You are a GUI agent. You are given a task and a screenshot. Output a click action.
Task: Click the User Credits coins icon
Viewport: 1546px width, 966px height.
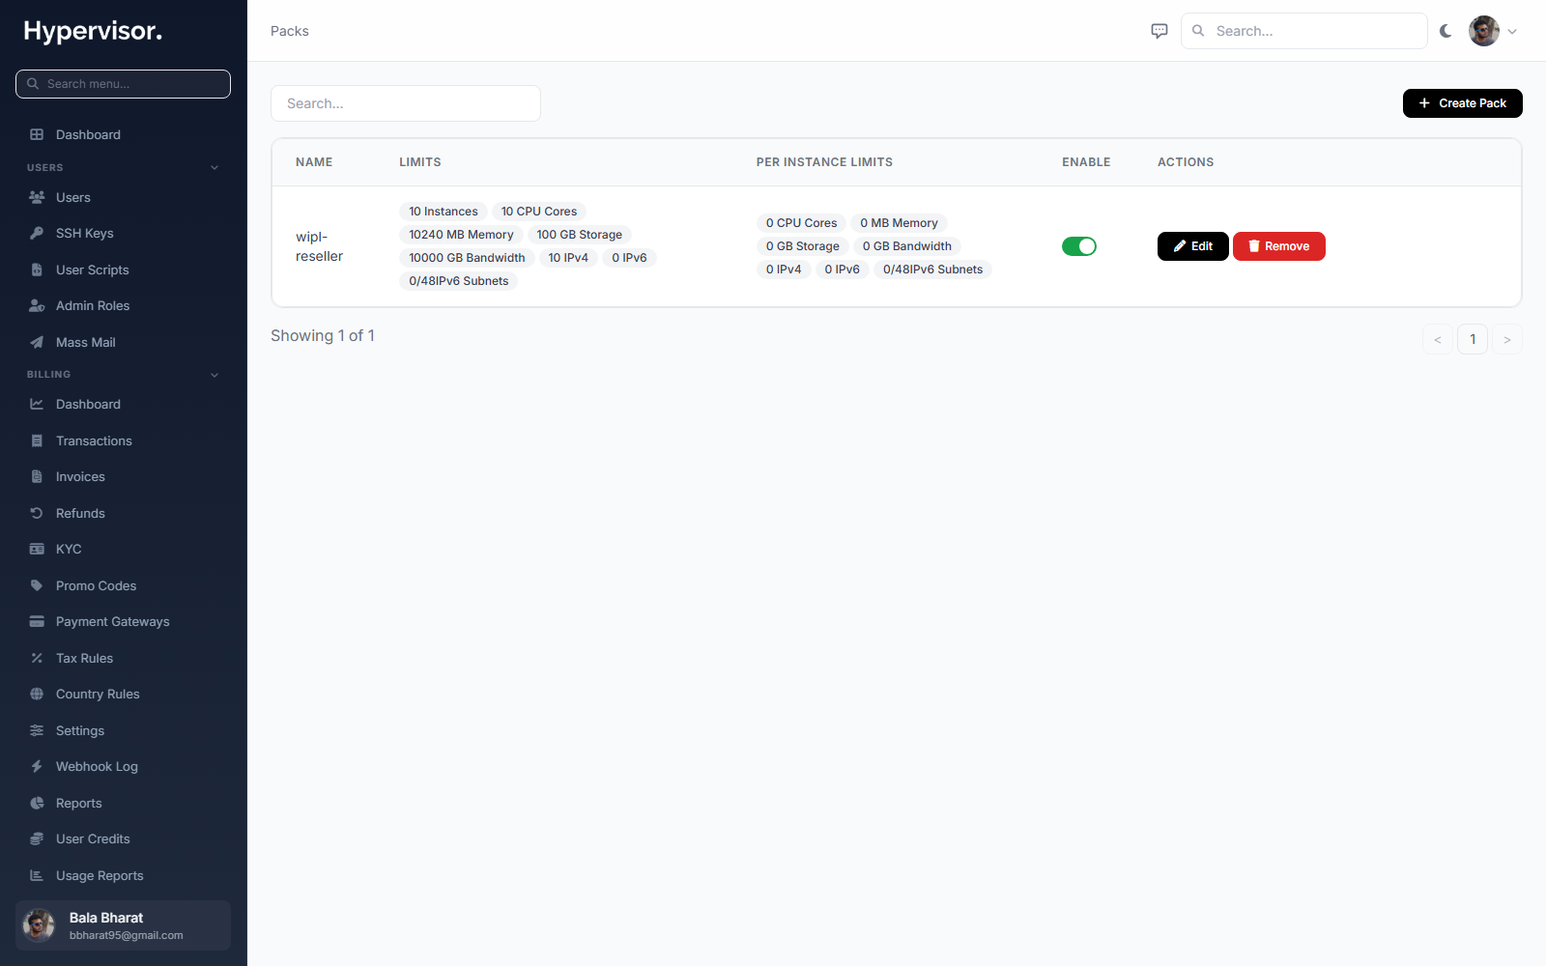coord(37,838)
